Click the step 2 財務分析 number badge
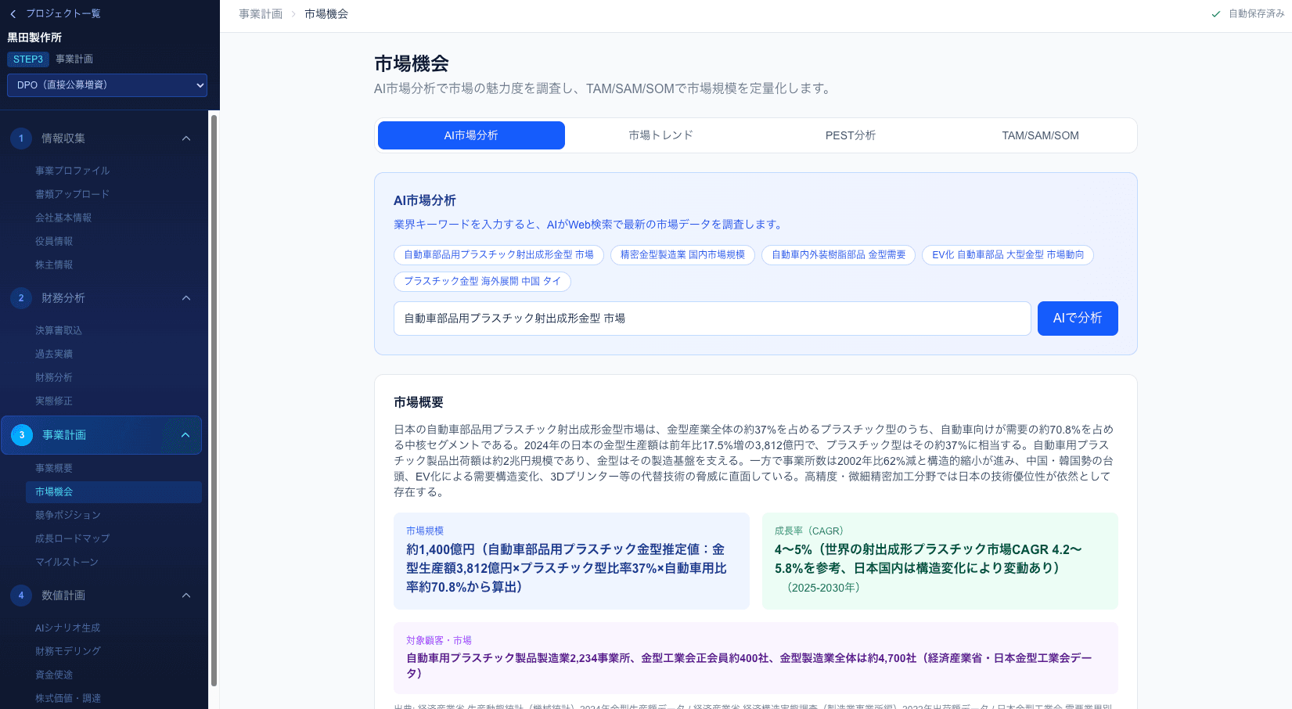This screenshot has height=709, width=1292. pos(20,298)
